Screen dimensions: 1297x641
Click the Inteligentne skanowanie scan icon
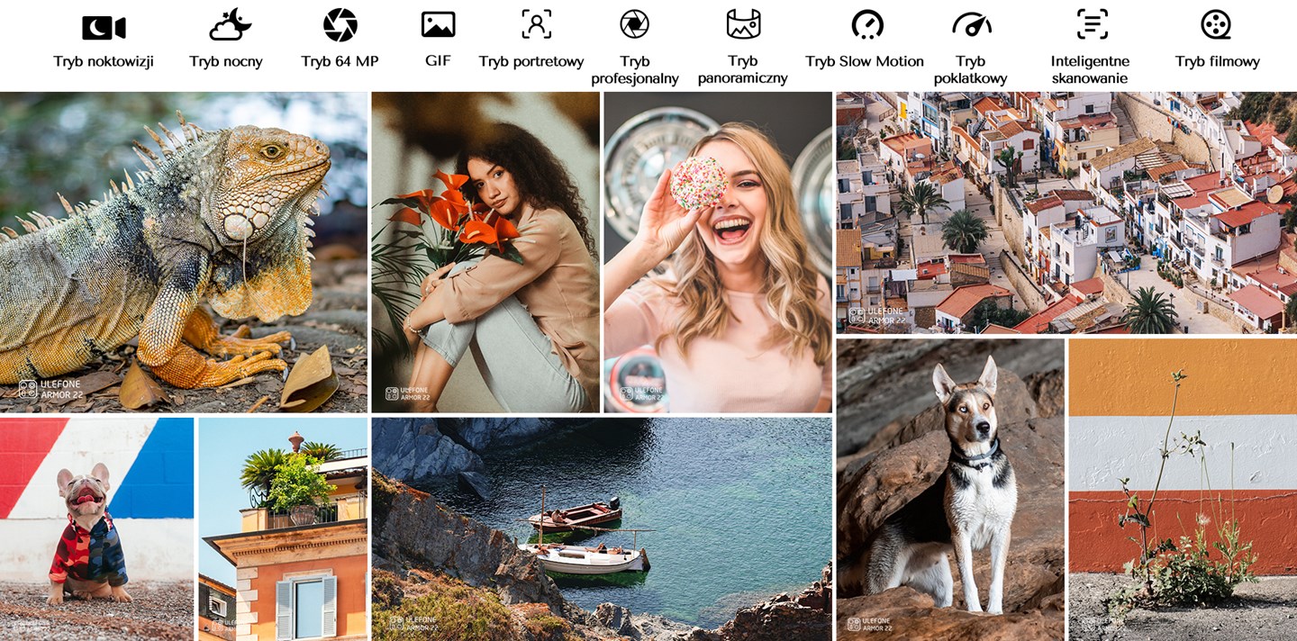pos(1092,24)
